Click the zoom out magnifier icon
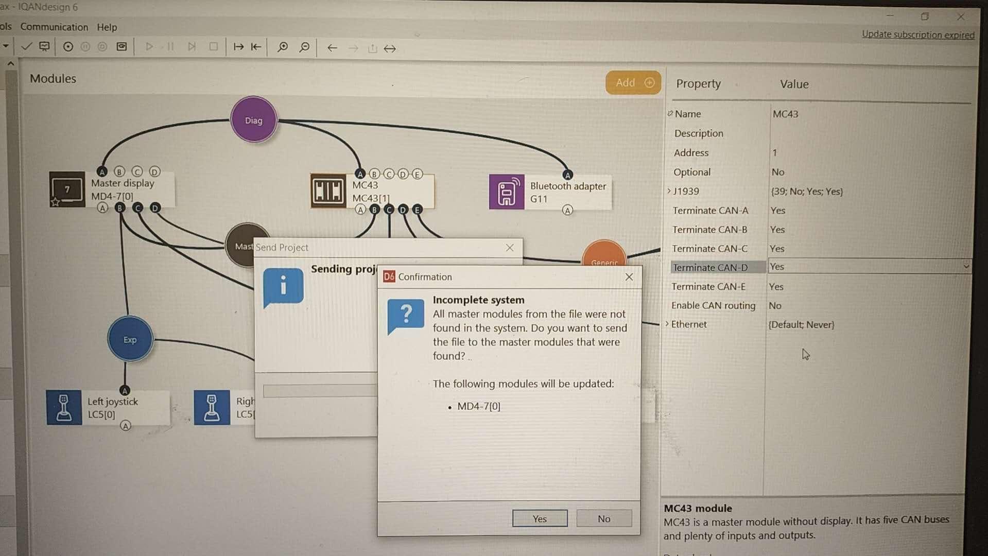The width and height of the screenshot is (988, 556). point(305,48)
